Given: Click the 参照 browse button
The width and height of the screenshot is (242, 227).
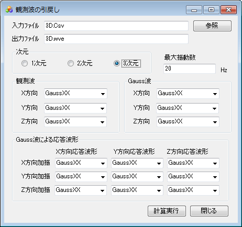Looking at the screenshot, I should click(212, 26).
